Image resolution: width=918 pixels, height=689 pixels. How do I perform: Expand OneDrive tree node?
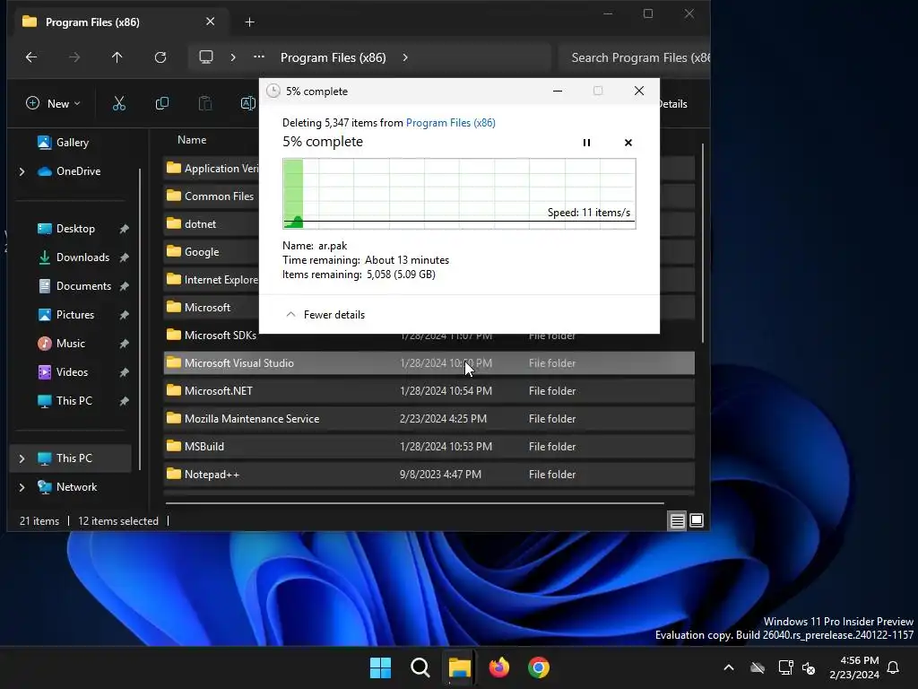pos(22,171)
